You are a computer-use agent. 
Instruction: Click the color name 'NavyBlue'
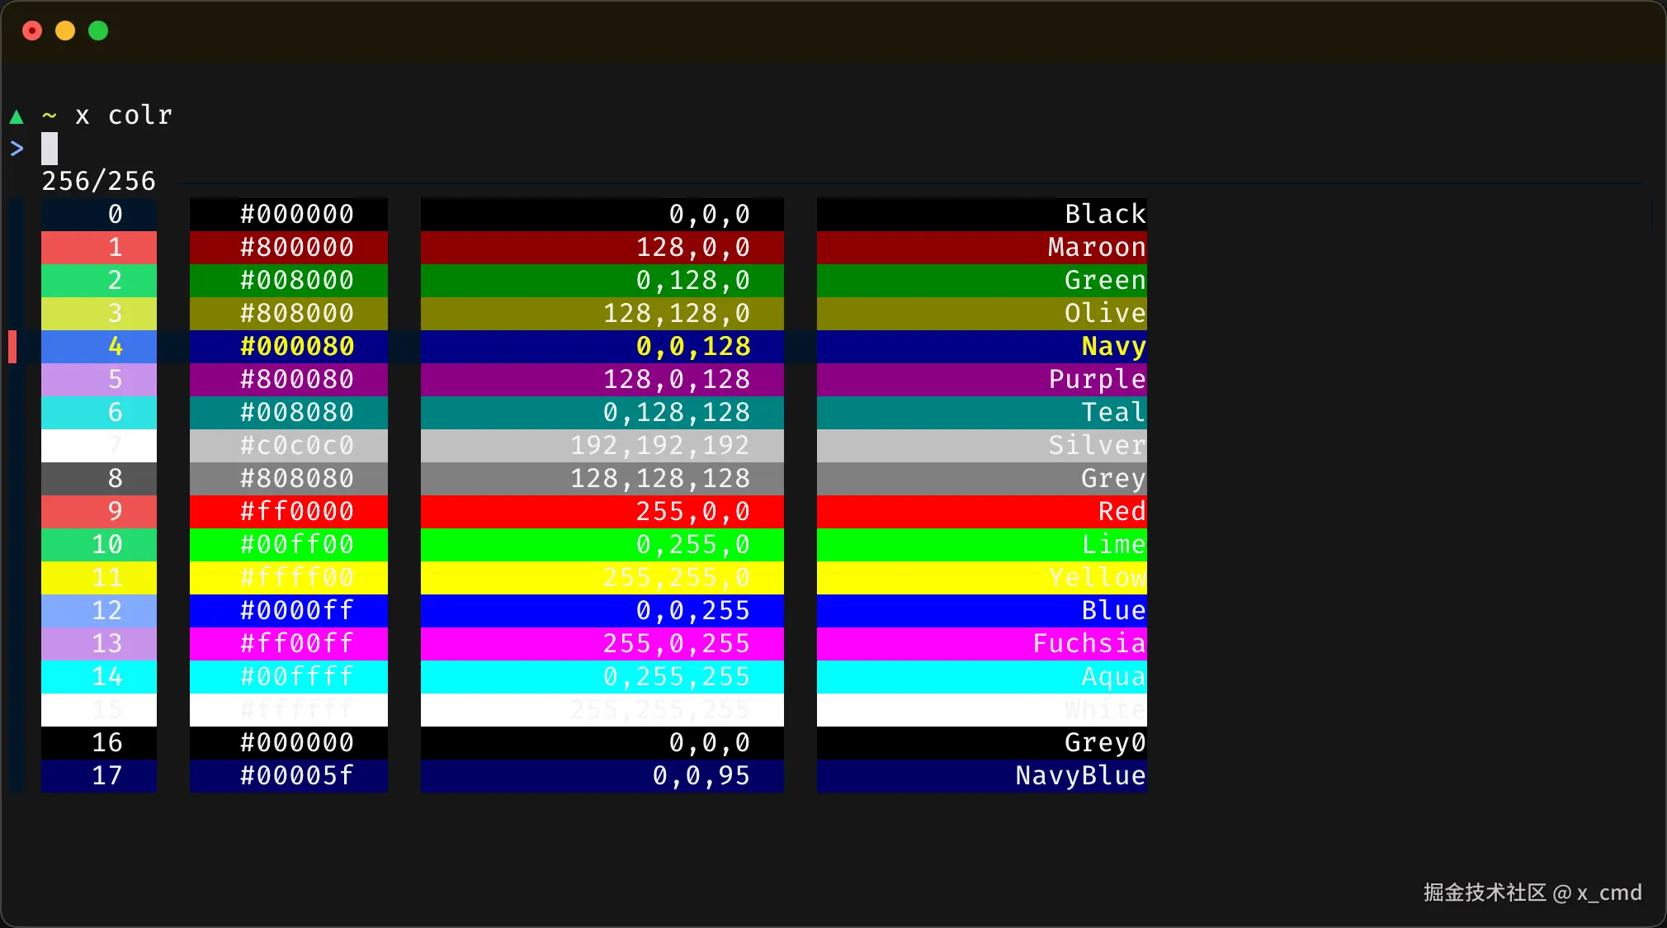pos(1081,776)
